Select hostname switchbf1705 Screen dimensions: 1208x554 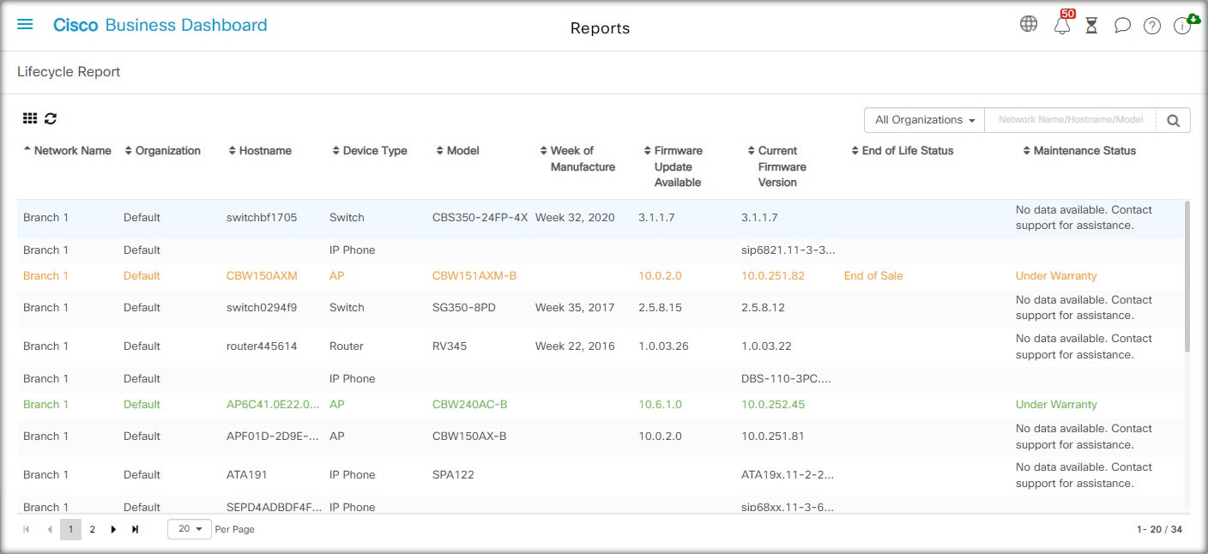tap(262, 218)
